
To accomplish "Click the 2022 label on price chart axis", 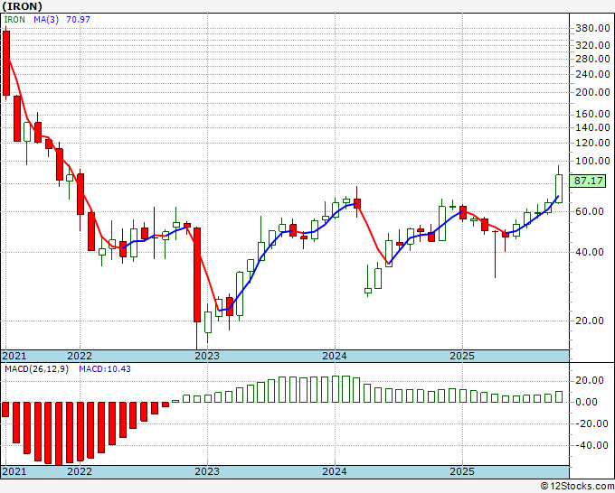I will [80, 356].
